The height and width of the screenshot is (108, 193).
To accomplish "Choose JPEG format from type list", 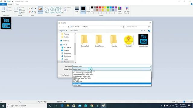I will point(112,78).
